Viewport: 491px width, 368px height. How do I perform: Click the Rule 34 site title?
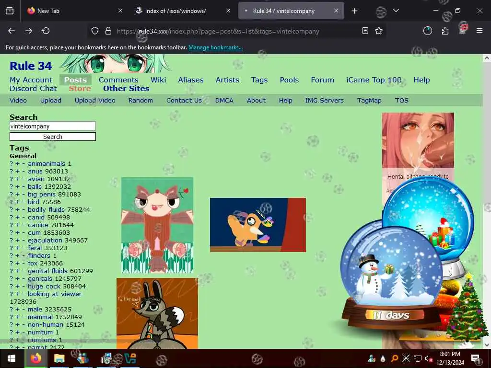[31, 66]
